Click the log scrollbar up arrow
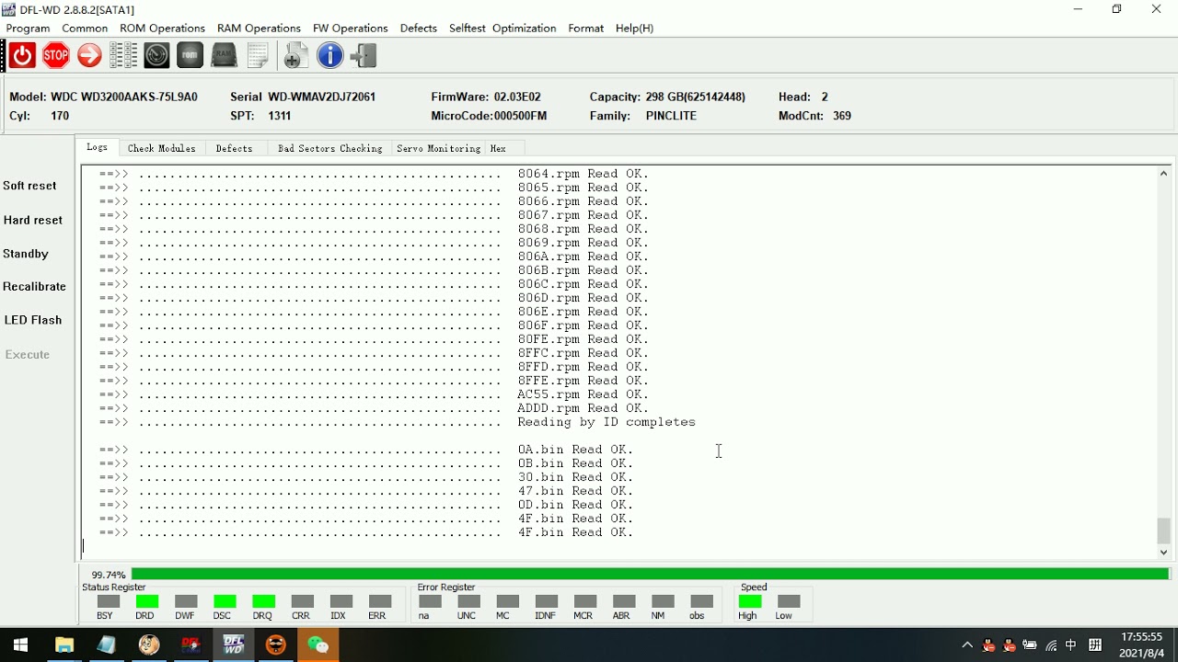 [1163, 173]
